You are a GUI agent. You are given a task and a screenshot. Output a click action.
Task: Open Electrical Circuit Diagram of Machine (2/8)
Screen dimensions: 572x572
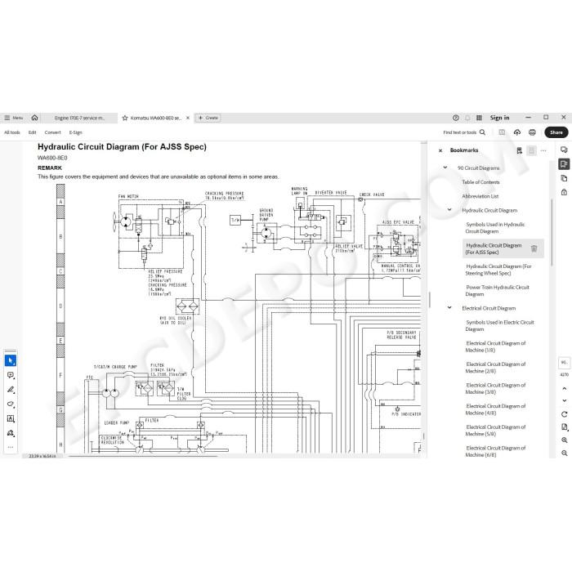click(495, 368)
